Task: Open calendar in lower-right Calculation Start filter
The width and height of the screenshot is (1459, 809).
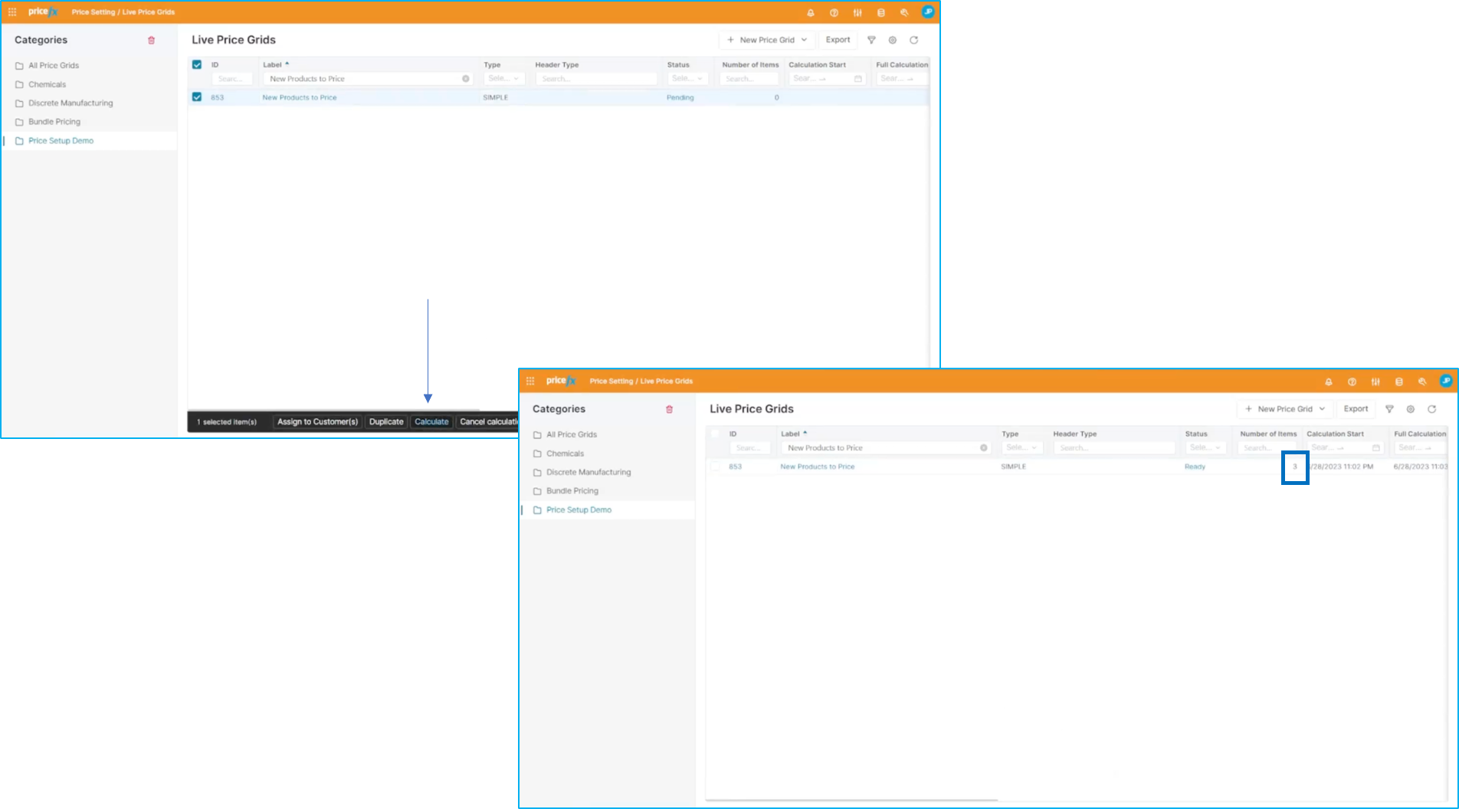Action: tap(1376, 448)
